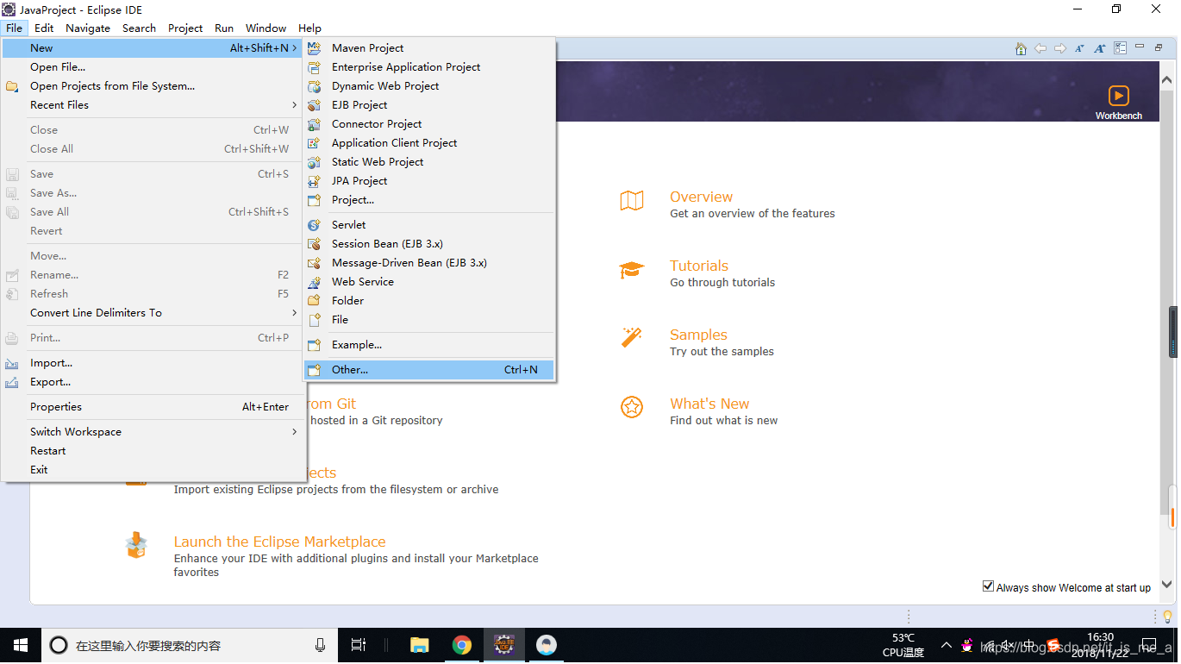The height and width of the screenshot is (664, 1181).
Task: Create a new Folder
Action: pos(428,301)
